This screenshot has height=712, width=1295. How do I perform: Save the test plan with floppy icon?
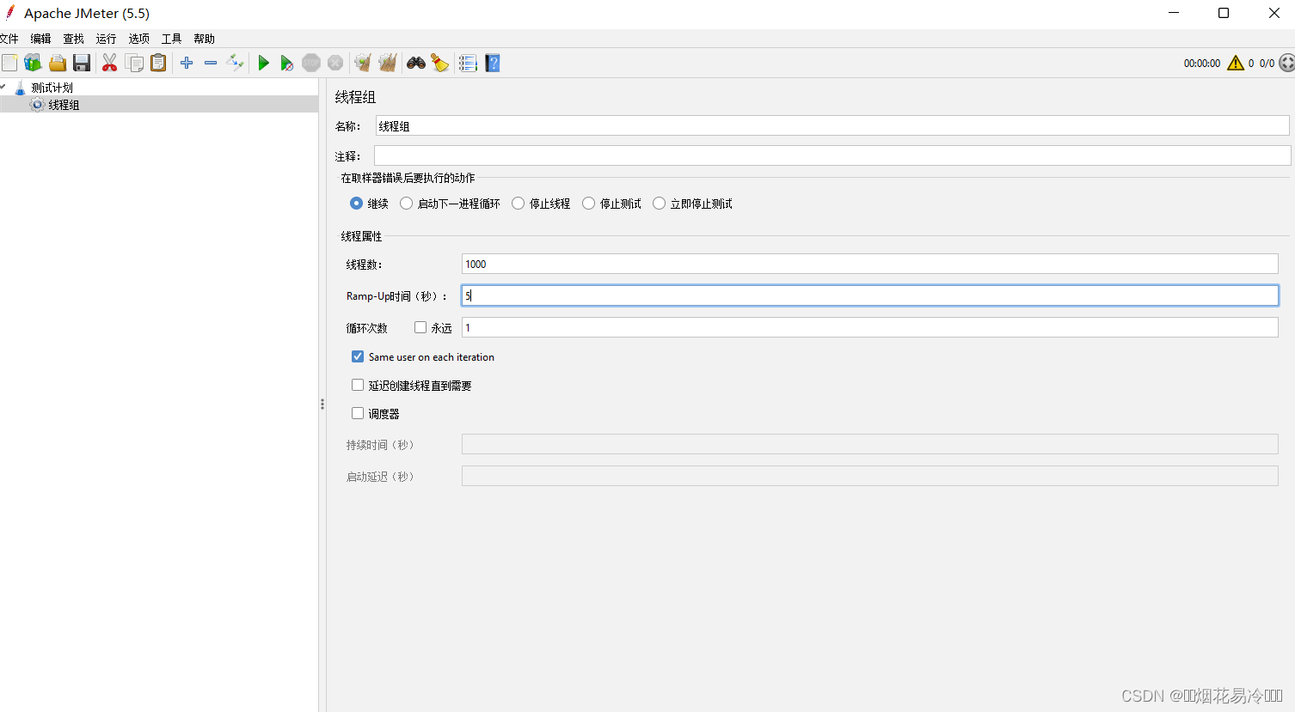pyautogui.click(x=82, y=63)
